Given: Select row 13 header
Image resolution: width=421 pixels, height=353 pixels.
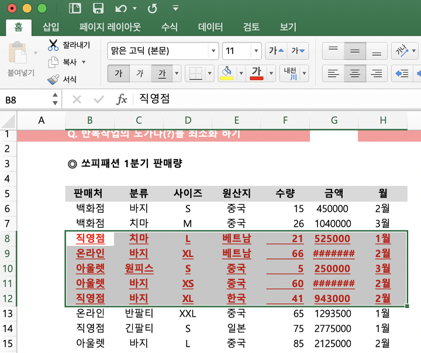Looking at the screenshot, I should click(8, 313).
